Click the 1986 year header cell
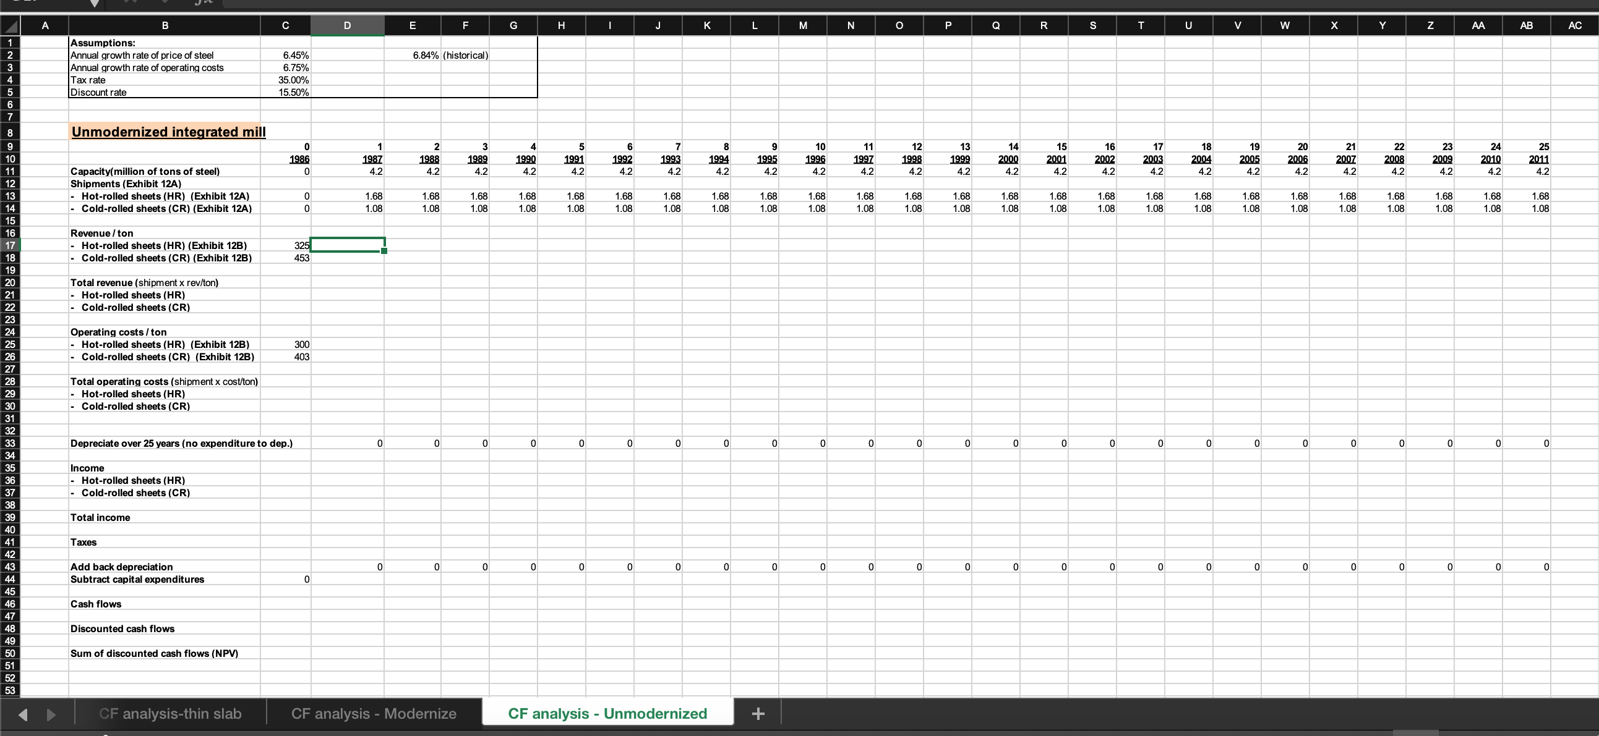This screenshot has height=736, width=1599. point(286,159)
